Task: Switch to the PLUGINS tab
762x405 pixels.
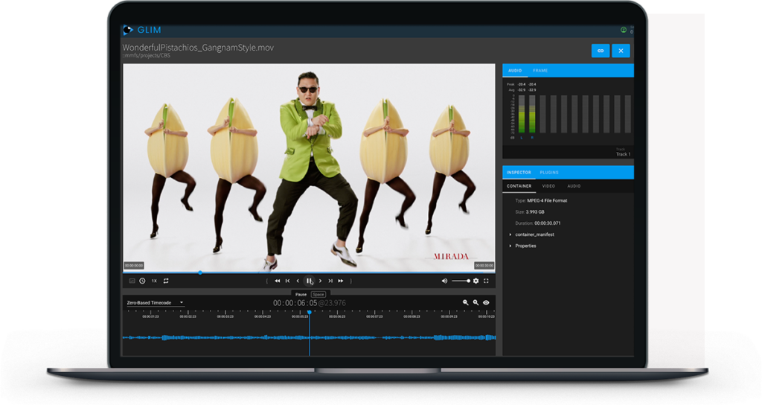Action: coord(549,173)
